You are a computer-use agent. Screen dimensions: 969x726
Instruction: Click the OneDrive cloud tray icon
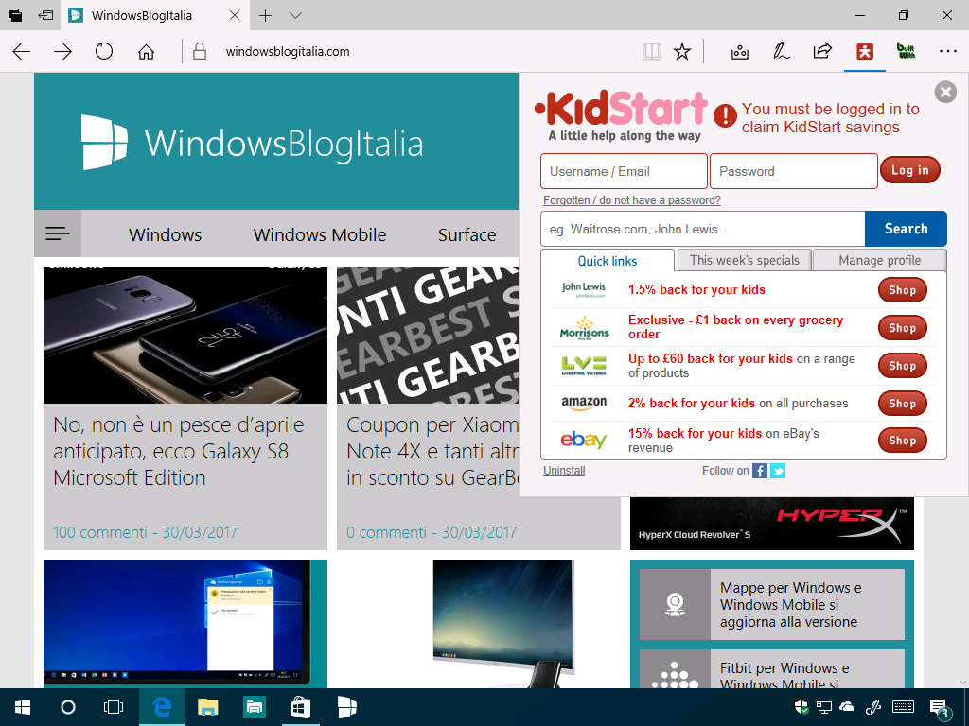click(x=847, y=707)
